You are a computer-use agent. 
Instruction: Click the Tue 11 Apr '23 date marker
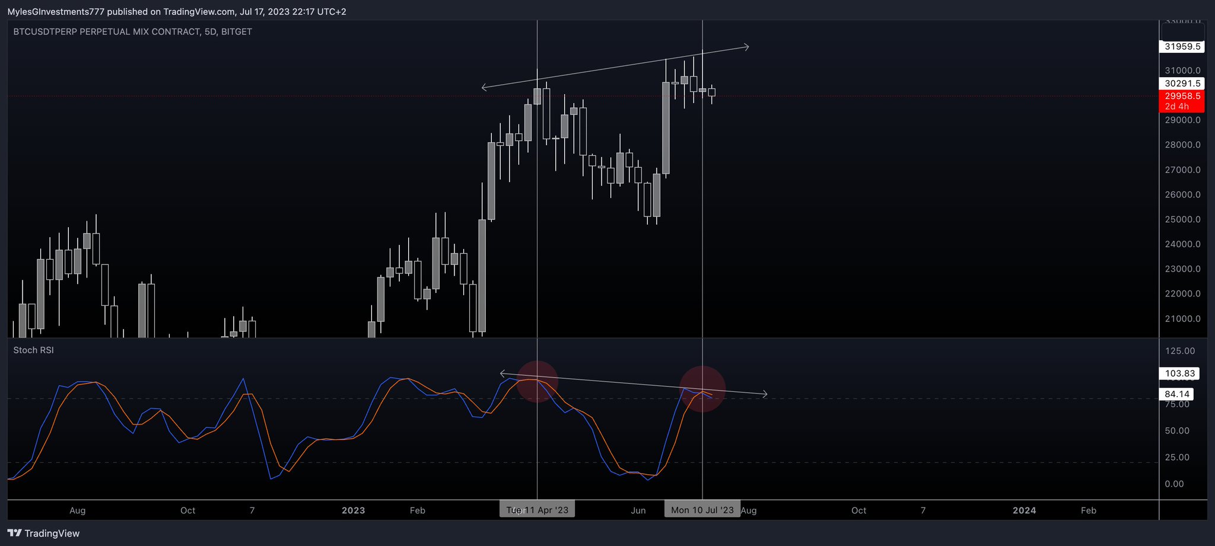(x=537, y=510)
